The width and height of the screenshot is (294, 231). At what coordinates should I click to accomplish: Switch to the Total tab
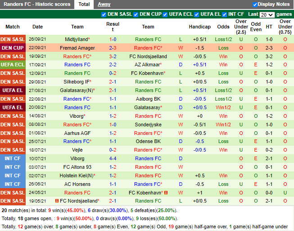(x=84, y=5)
